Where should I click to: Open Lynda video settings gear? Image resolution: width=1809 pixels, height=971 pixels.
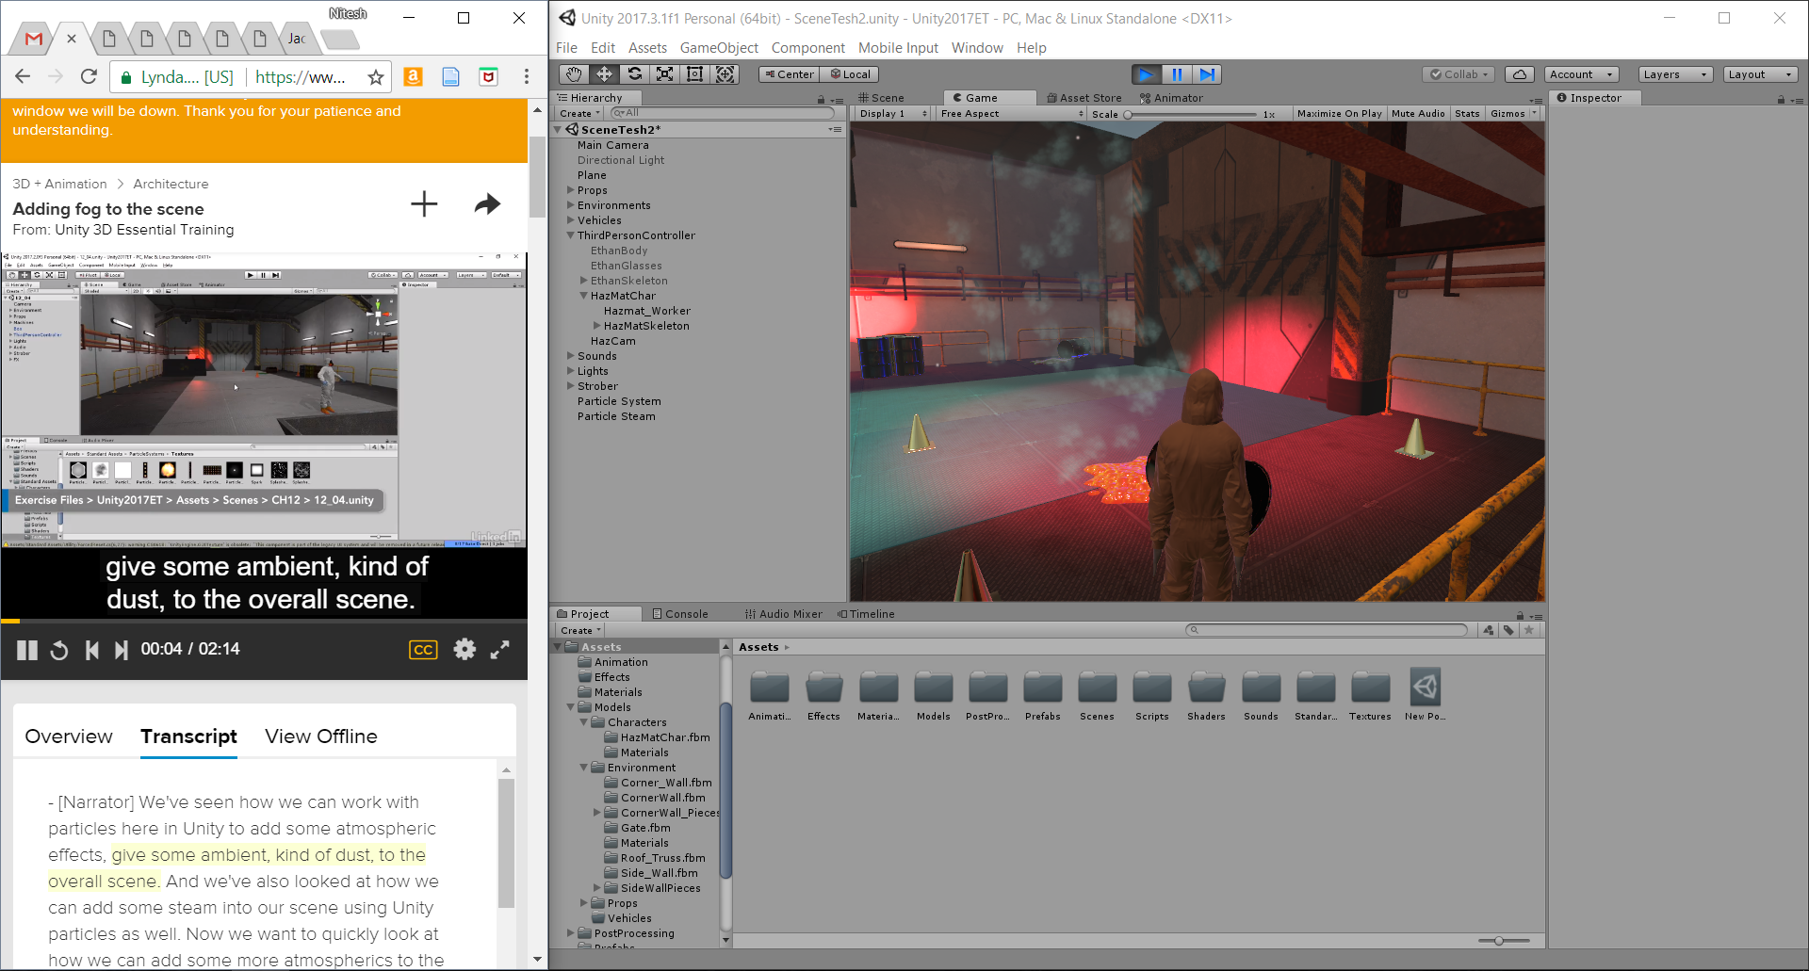point(464,649)
